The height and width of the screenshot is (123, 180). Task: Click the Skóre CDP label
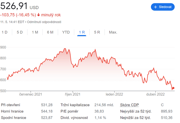tap(129, 105)
